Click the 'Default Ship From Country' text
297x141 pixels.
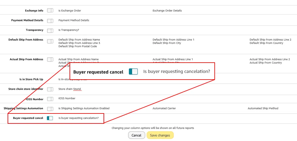click(x=266, y=43)
